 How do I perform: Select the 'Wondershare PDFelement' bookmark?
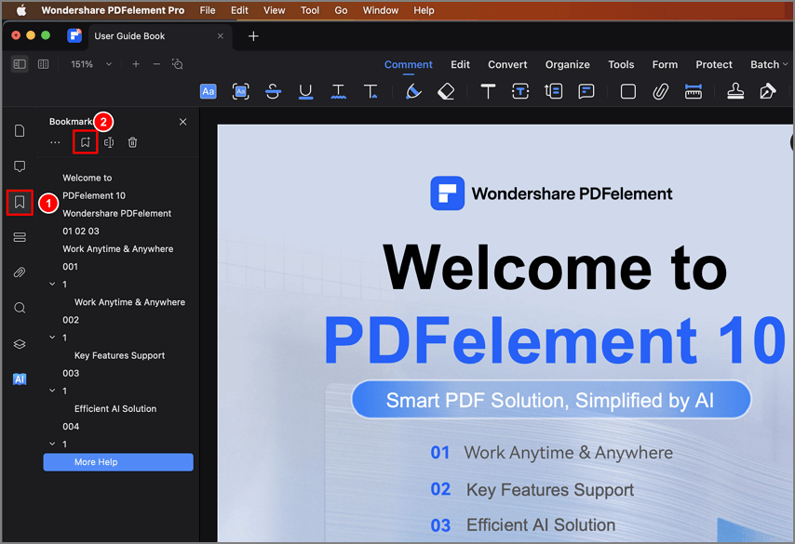click(116, 213)
